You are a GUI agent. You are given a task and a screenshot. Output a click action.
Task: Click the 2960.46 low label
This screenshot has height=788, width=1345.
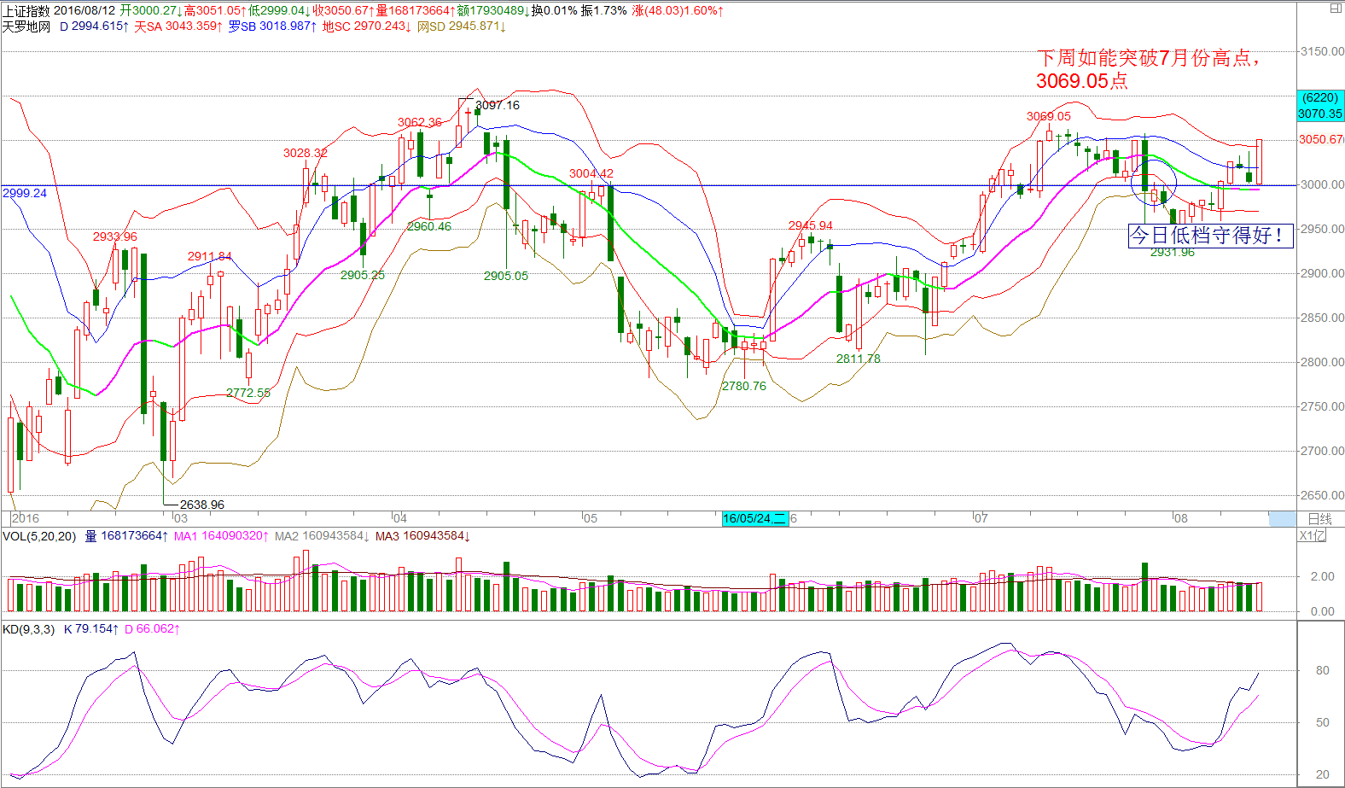tap(429, 226)
